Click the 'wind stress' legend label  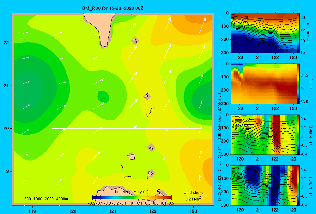[x=193, y=193]
